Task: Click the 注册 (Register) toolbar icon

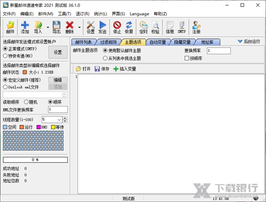Action: (196, 28)
